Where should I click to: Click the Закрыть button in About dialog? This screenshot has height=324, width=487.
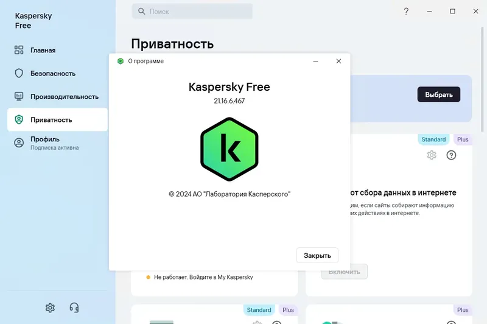pyautogui.click(x=317, y=255)
